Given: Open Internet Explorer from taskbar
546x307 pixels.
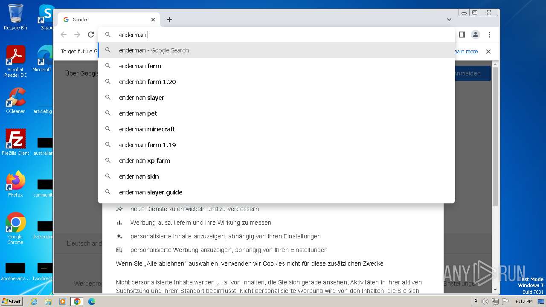Looking at the screenshot, I should coord(34,301).
